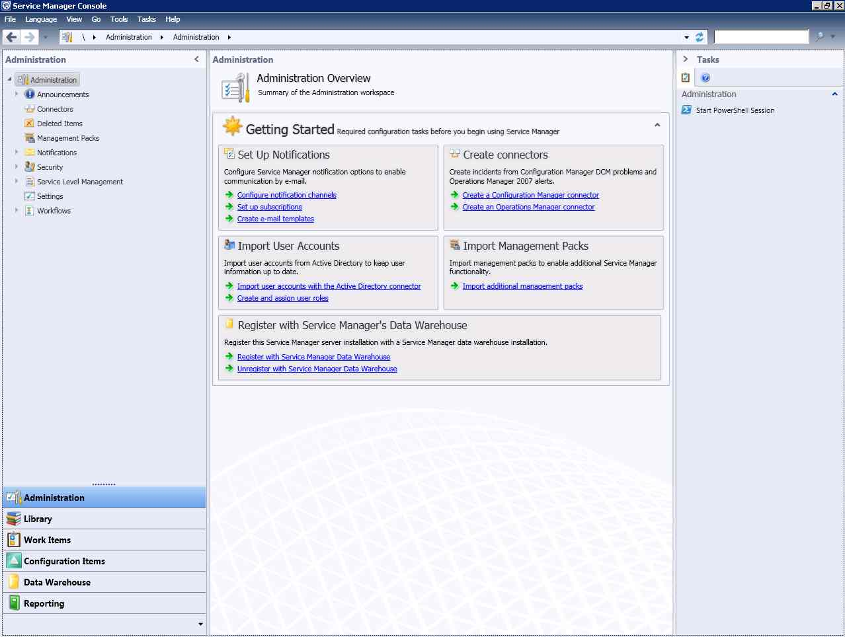Open the Tasks menu

pyautogui.click(x=147, y=19)
